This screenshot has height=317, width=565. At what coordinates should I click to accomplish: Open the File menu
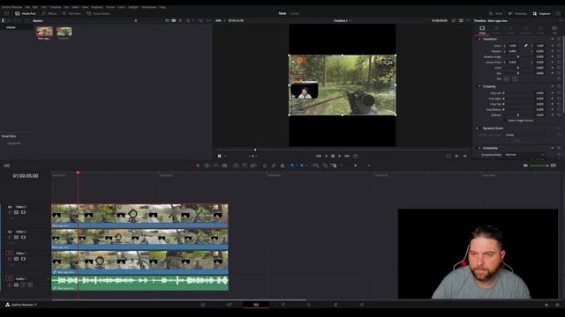point(27,7)
